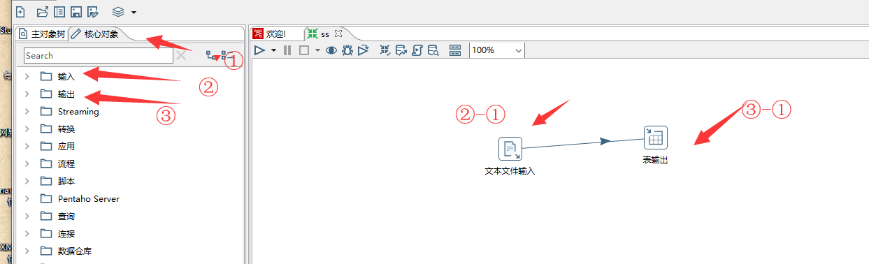Image resolution: width=869 pixels, height=264 pixels.
Task: Click the Stop transformation icon
Action: 304,50
